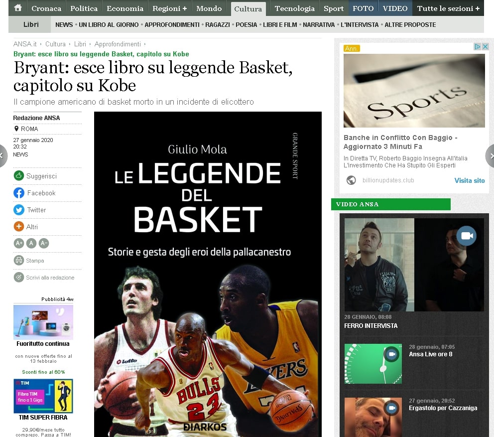Select APPROFONDIMENTI in the Libri submenu
Screen dimensions: 494x437
172,24
